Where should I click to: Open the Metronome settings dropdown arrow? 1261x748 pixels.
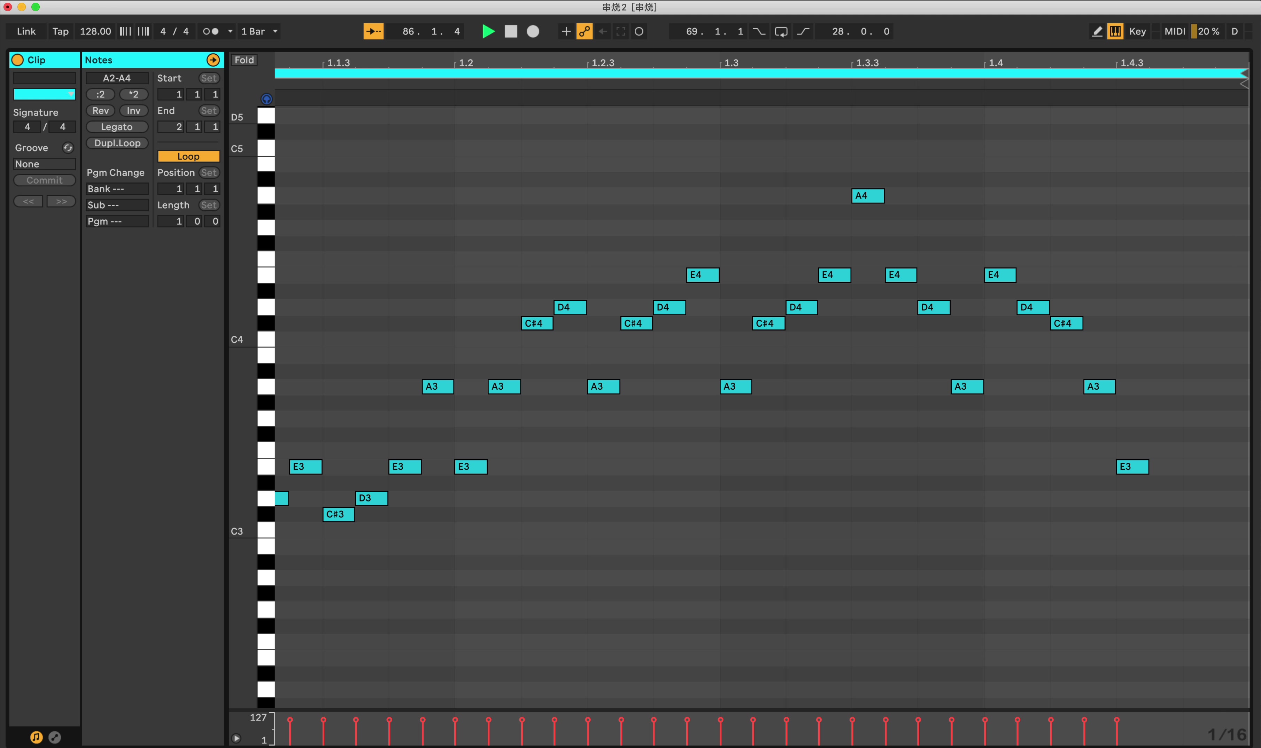pos(230,31)
